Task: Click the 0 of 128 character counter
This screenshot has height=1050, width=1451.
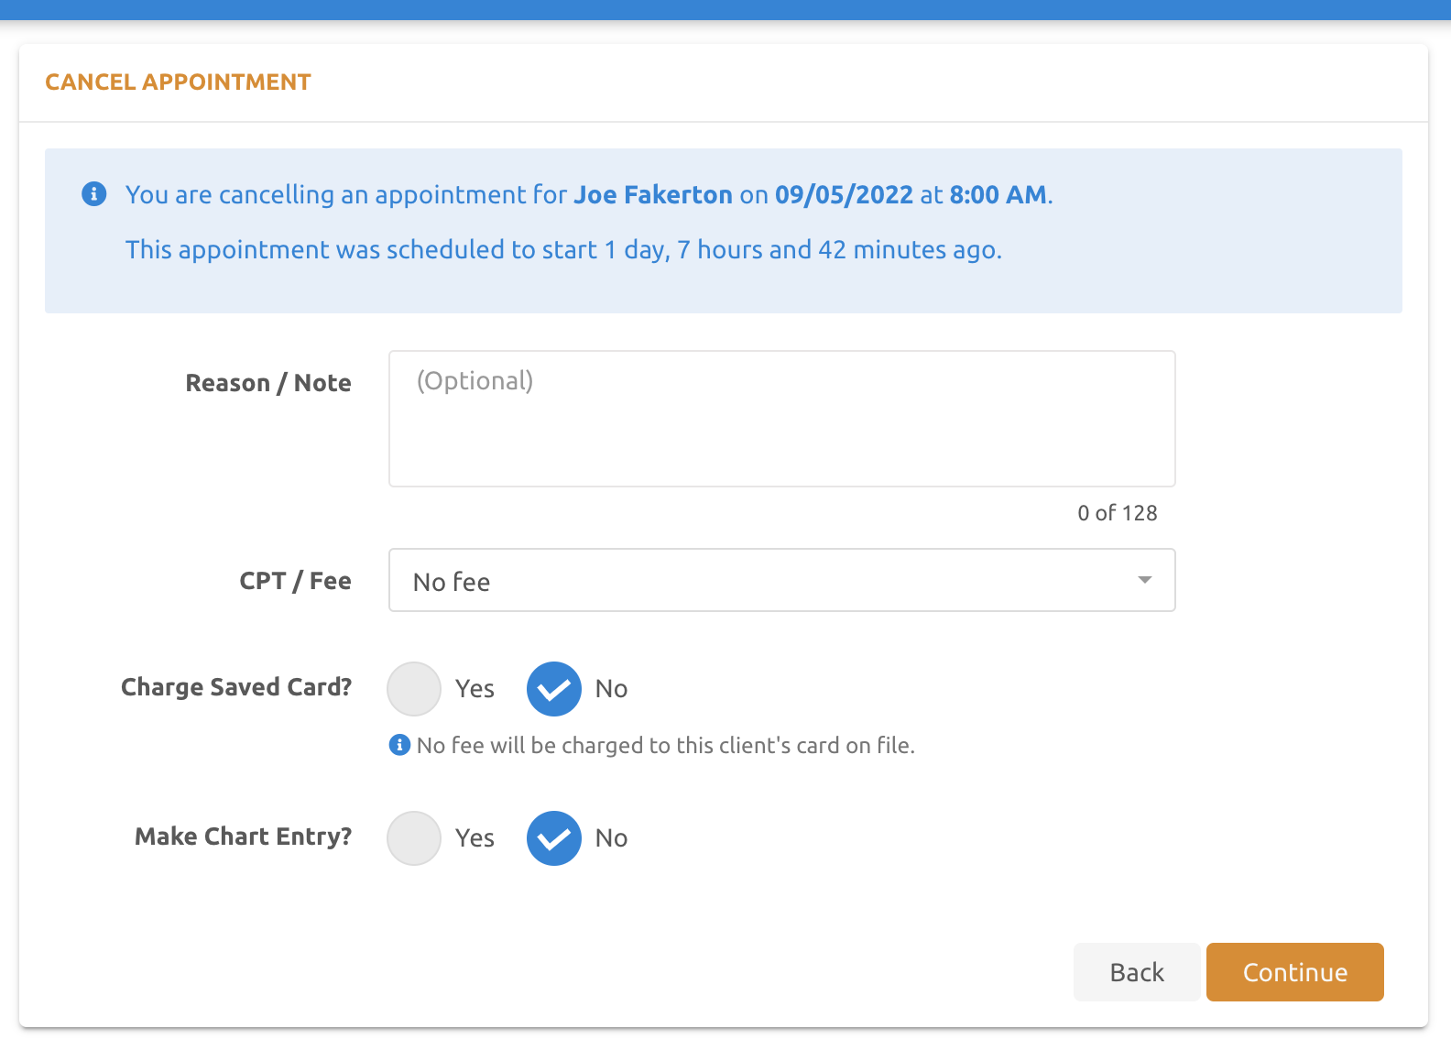Action: [x=1117, y=513]
